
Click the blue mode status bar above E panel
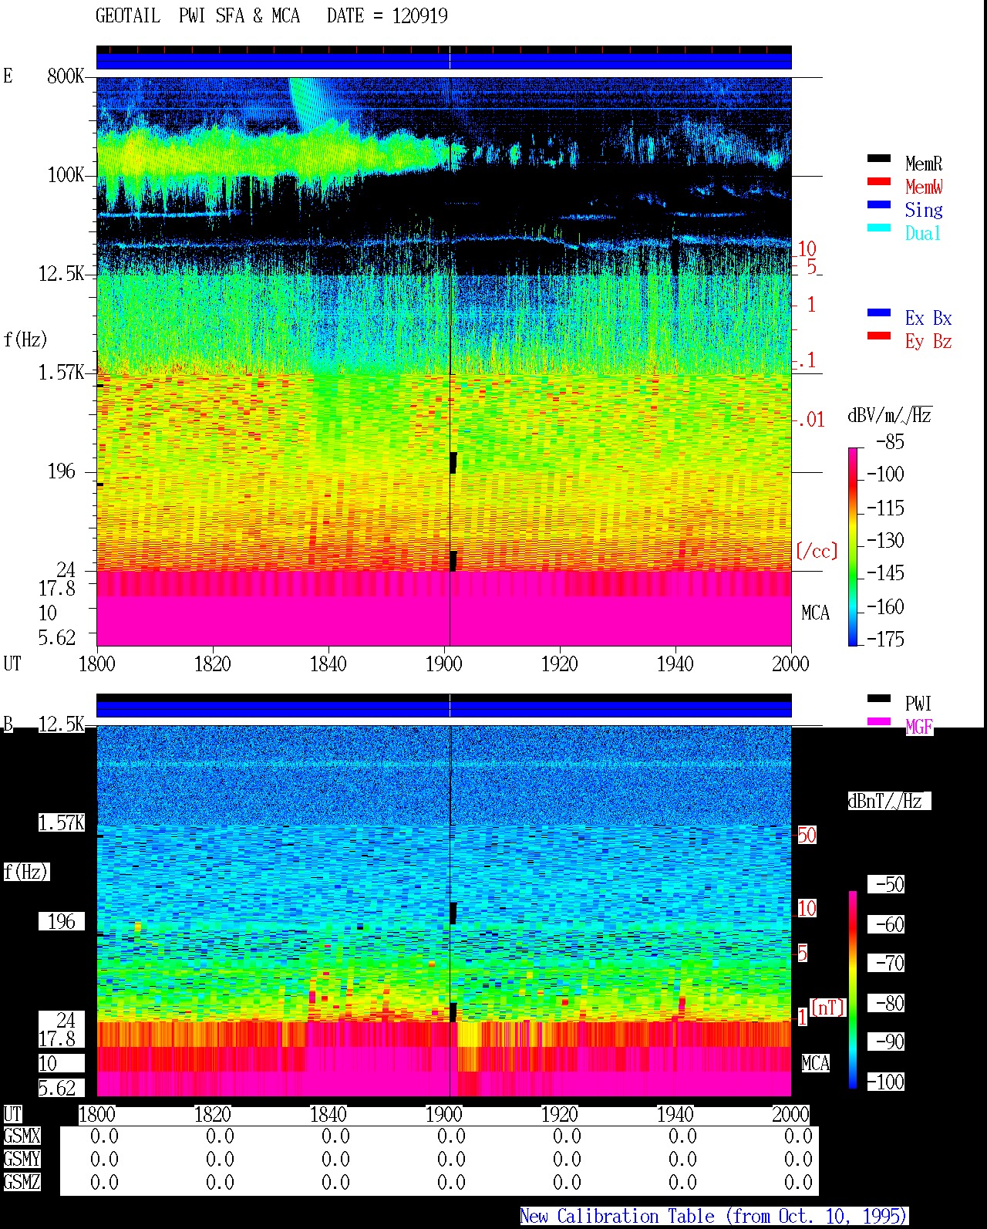pos(443,61)
